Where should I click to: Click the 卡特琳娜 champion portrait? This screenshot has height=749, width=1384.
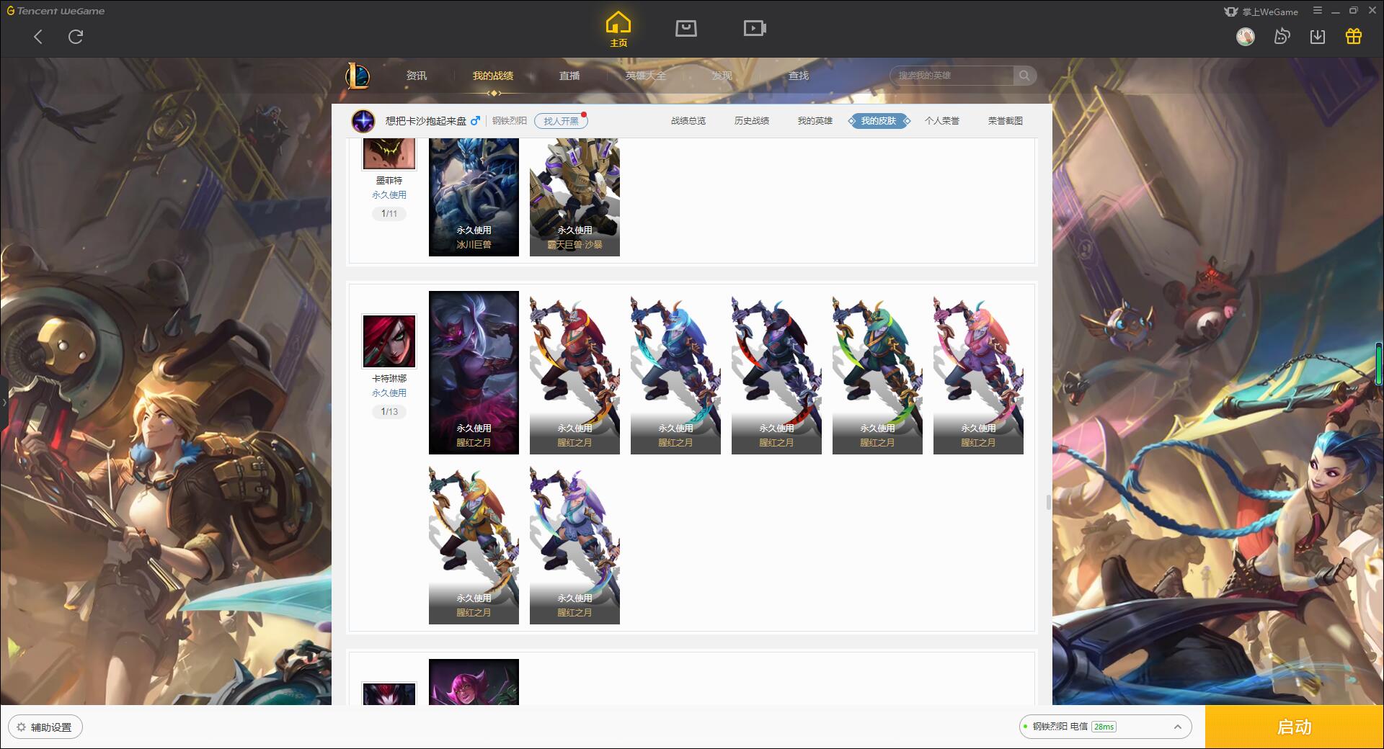(389, 341)
